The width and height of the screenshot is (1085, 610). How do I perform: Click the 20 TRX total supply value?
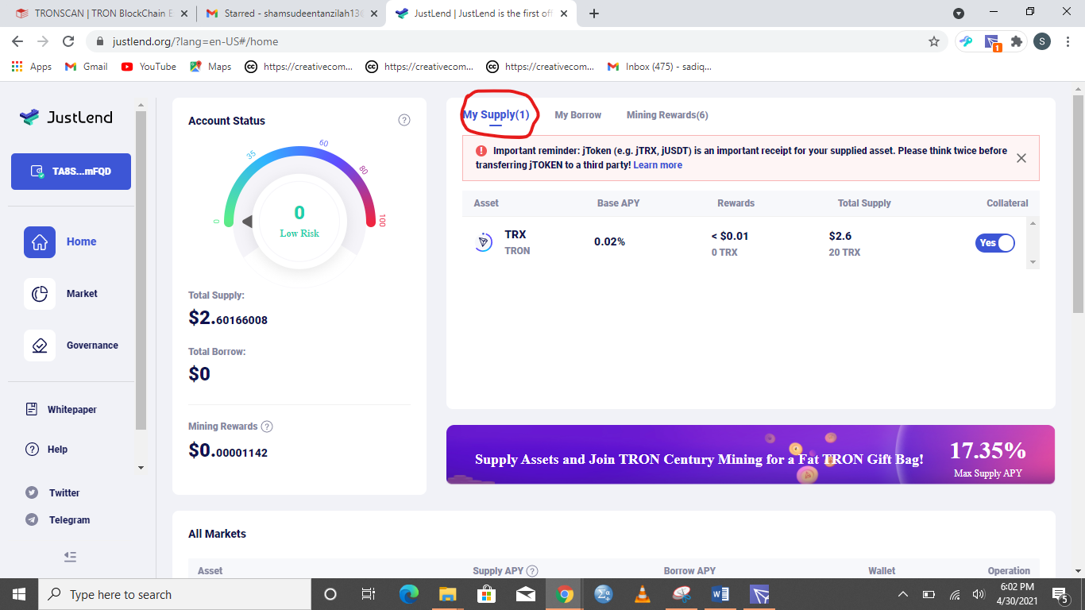(844, 252)
